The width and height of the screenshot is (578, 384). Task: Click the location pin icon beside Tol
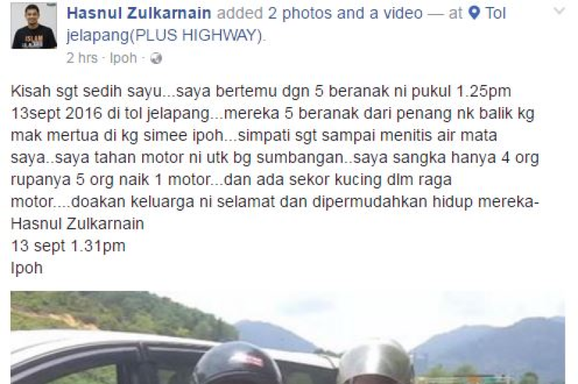(474, 13)
